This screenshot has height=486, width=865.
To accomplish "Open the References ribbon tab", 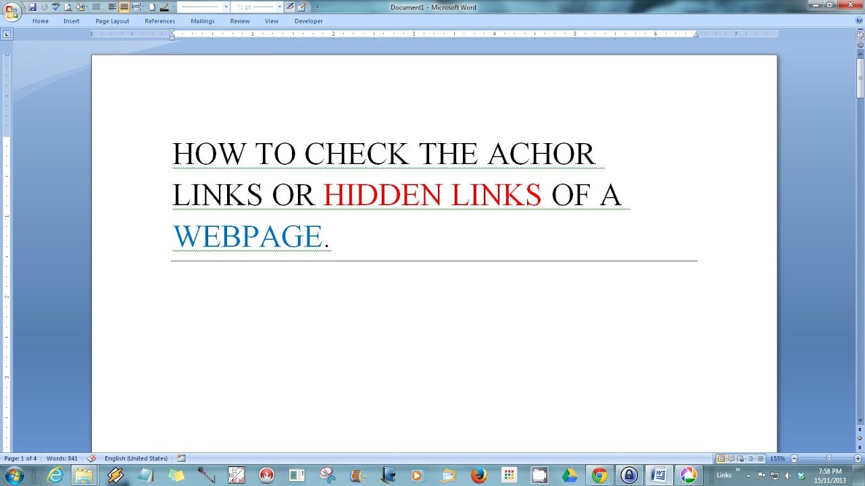I will pos(159,21).
